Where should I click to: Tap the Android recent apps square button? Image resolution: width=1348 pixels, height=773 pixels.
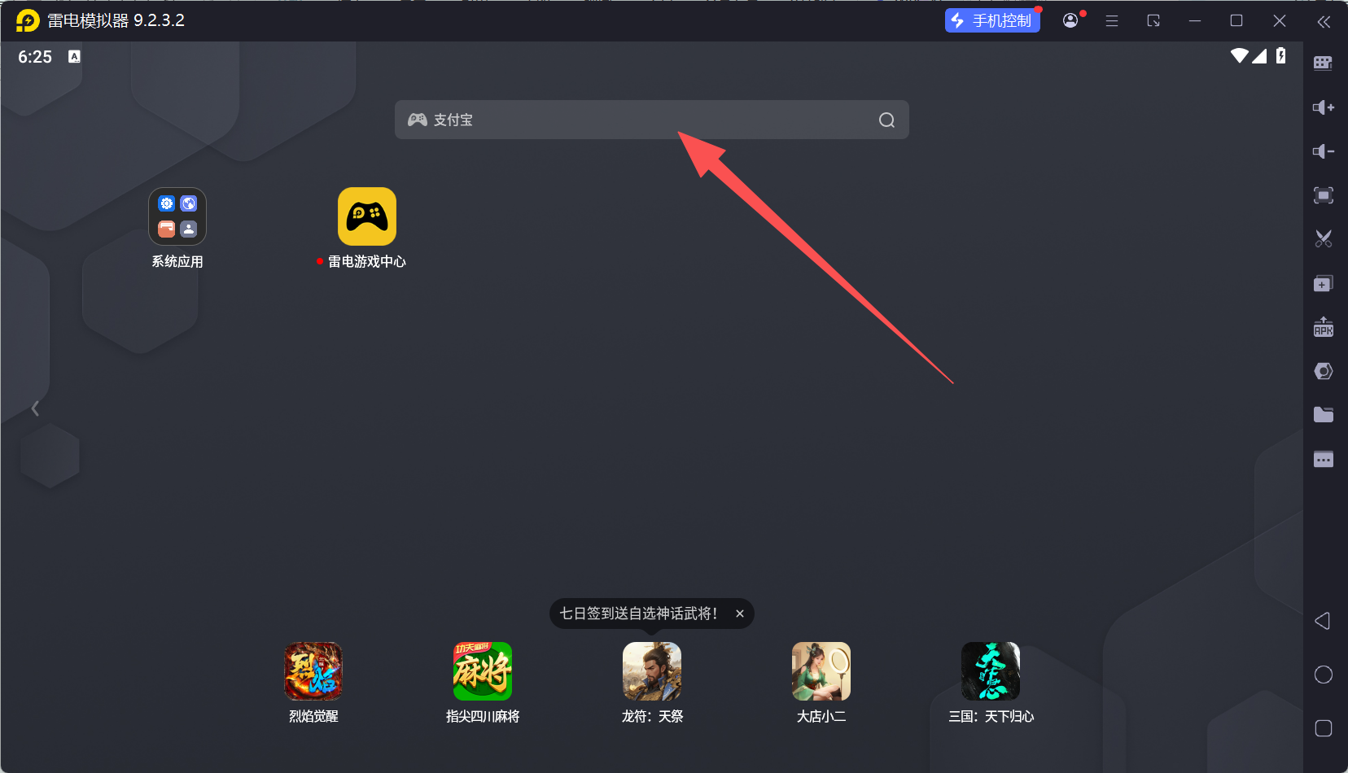1324,728
